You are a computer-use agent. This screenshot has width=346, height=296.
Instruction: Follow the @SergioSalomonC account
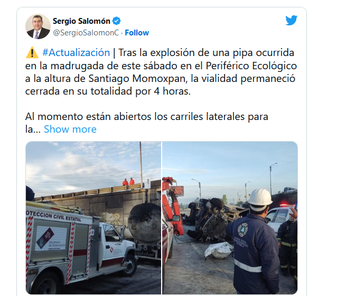tap(137, 33)
